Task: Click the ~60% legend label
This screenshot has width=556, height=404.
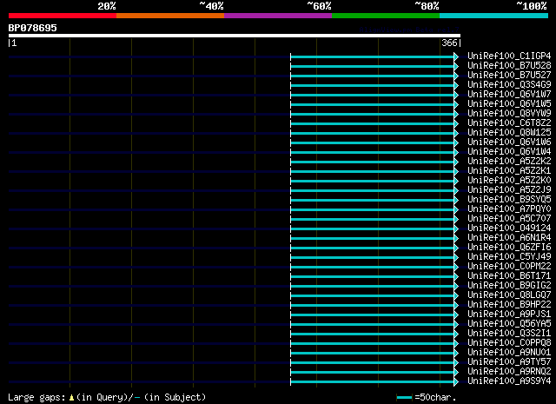Action: (x=319, y=6)
